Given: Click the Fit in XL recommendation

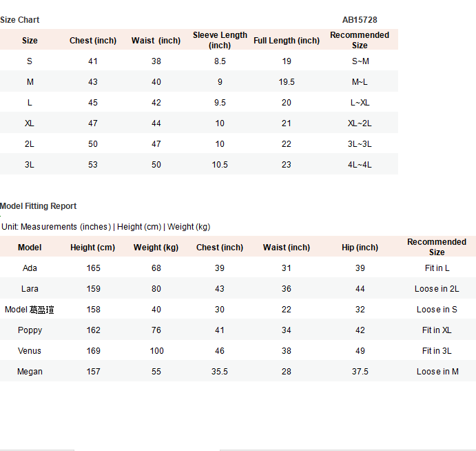Looking at the screenshot, I should coord(437,330).
